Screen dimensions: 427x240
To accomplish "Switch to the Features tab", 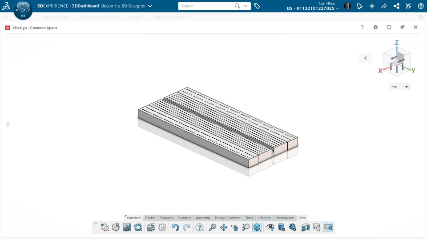I will [x=167, y=218].
